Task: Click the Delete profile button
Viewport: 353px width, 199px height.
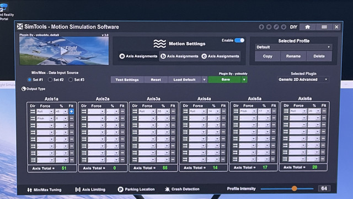Action: click(319, 56)
